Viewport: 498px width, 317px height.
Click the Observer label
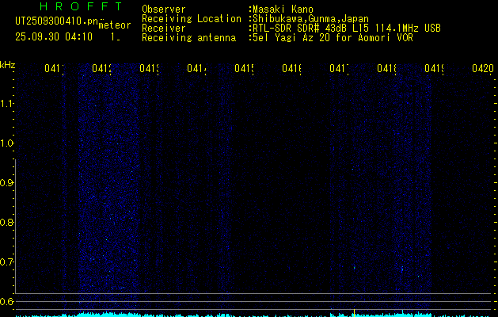[x=164, y=10]
